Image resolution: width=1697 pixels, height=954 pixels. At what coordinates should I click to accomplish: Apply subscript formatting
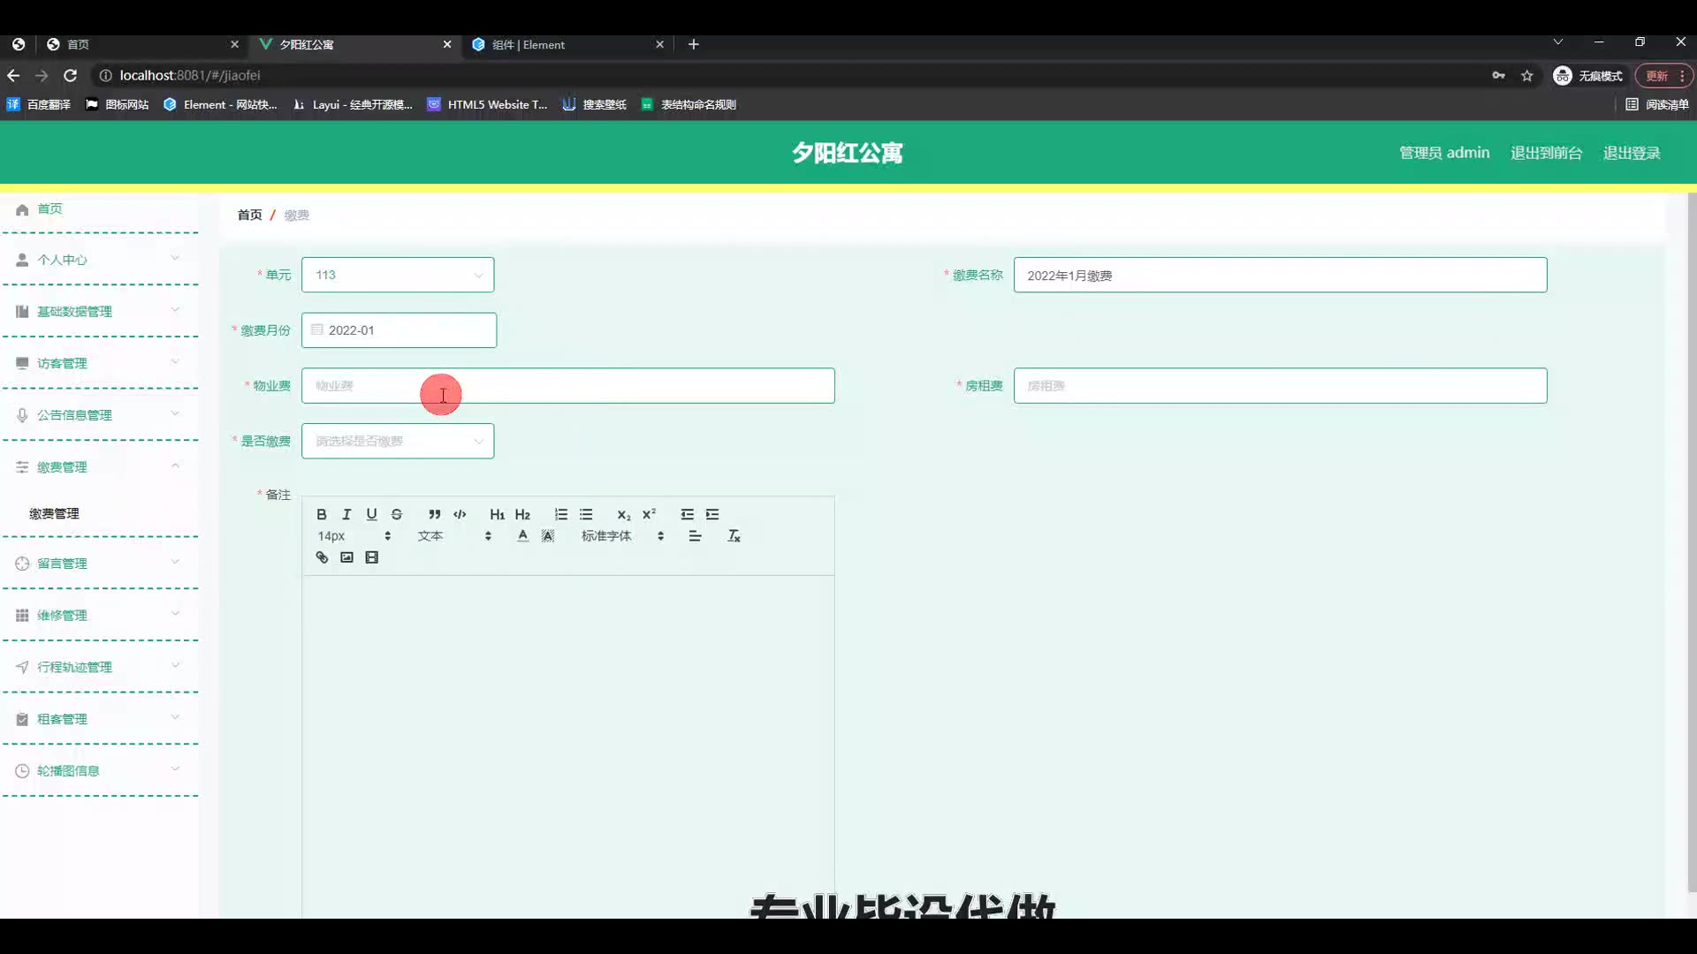click(x=623, y=514)
